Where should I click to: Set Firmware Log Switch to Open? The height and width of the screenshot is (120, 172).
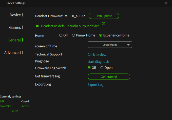pos(102,68)
